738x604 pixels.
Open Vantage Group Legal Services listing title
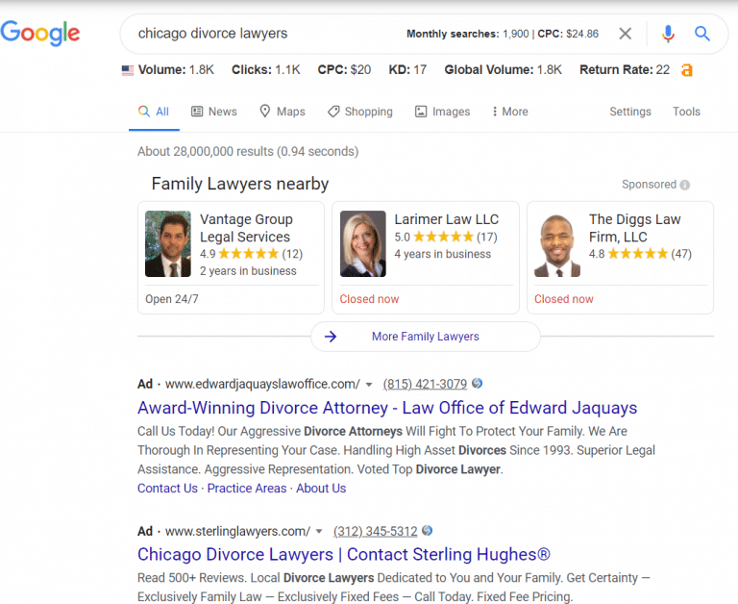click(x=246, y=228)
